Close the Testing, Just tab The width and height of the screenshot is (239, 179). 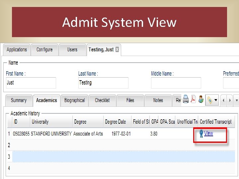[x=117, y=49]
